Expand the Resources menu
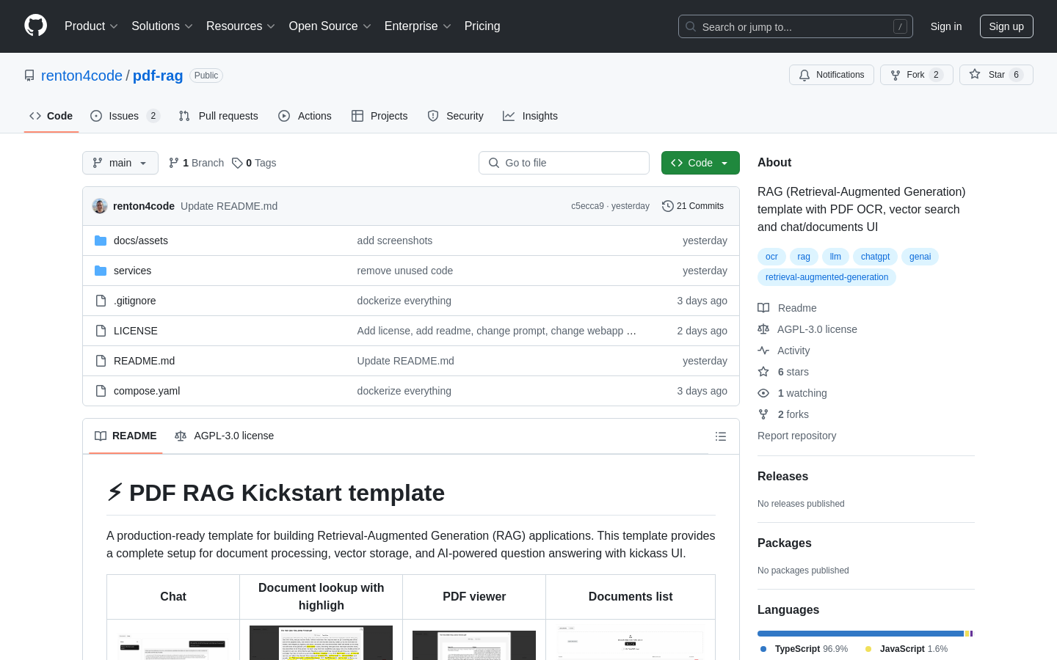 pos(240,26)
